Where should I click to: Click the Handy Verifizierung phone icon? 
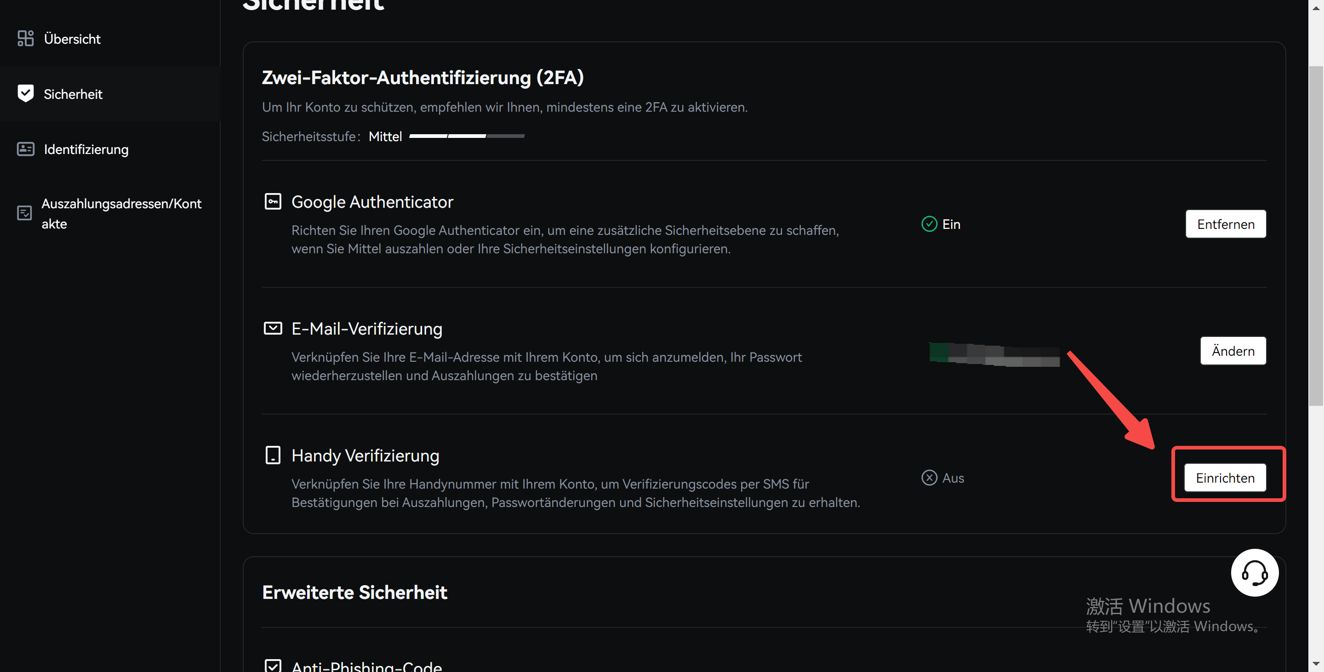(273, 455)
